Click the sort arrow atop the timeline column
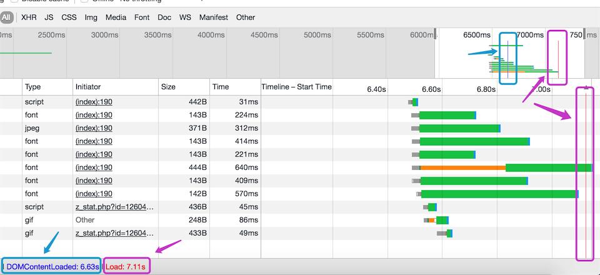This screenshot has width=600, height=275. pyautogui.click(x=586, y=87)
